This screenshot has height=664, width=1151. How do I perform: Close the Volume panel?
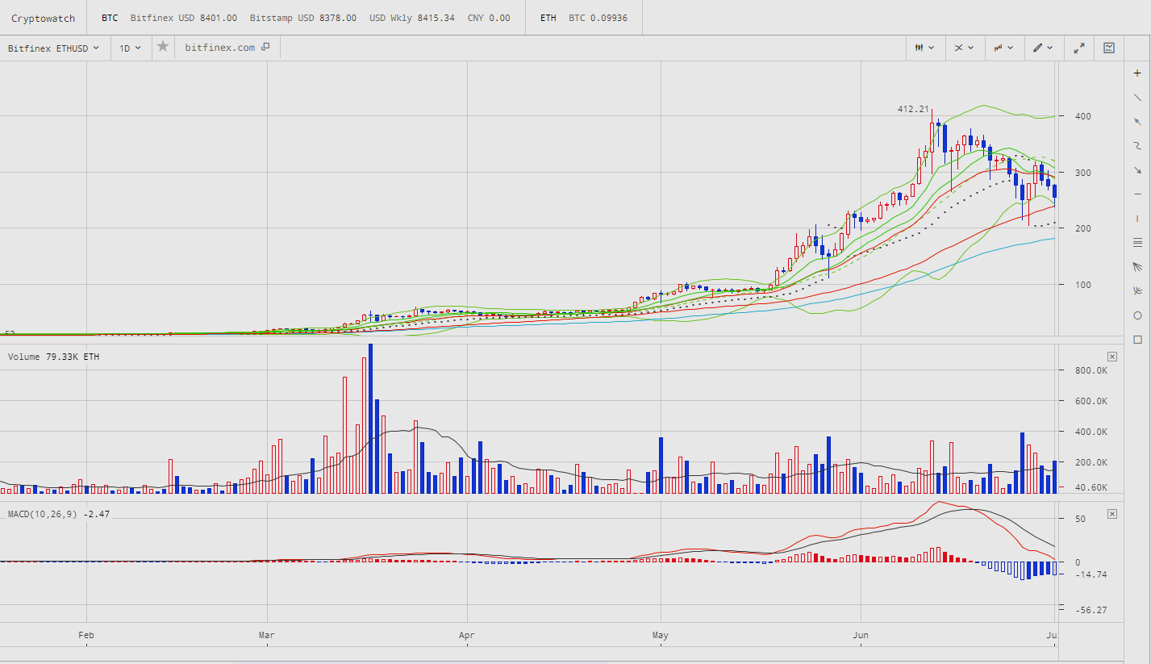(1112, 356)
